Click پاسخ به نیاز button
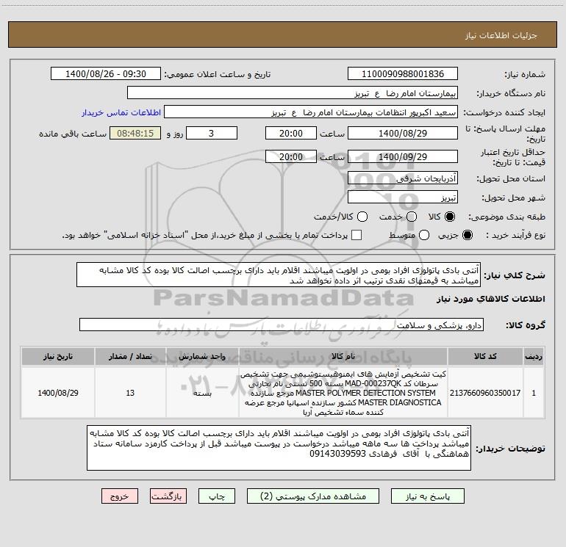This screenshot has width=566, height=547. [427, 496]
